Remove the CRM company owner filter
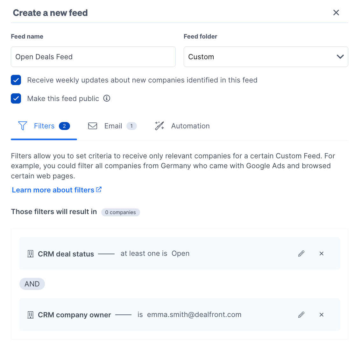 321,314
